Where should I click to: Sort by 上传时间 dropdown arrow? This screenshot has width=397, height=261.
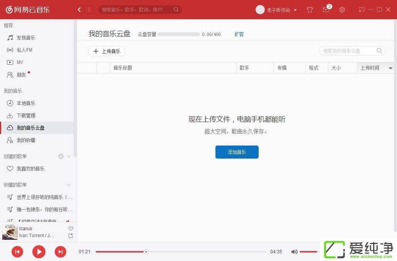(390, 68)
